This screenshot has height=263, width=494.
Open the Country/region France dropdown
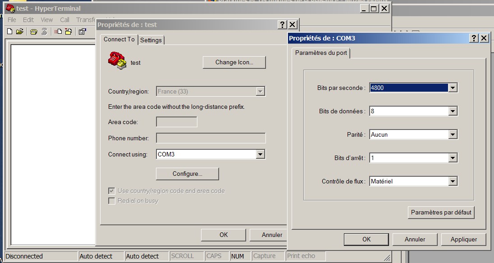(x=260, y=91)
